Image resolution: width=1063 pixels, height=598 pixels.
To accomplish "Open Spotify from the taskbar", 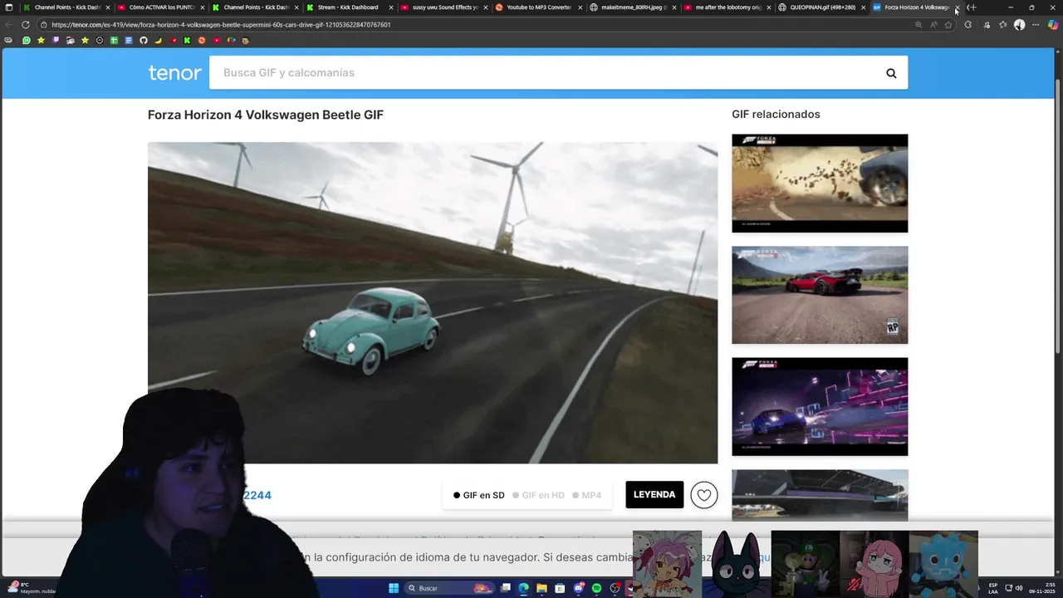I will click(x=596, y=588).
